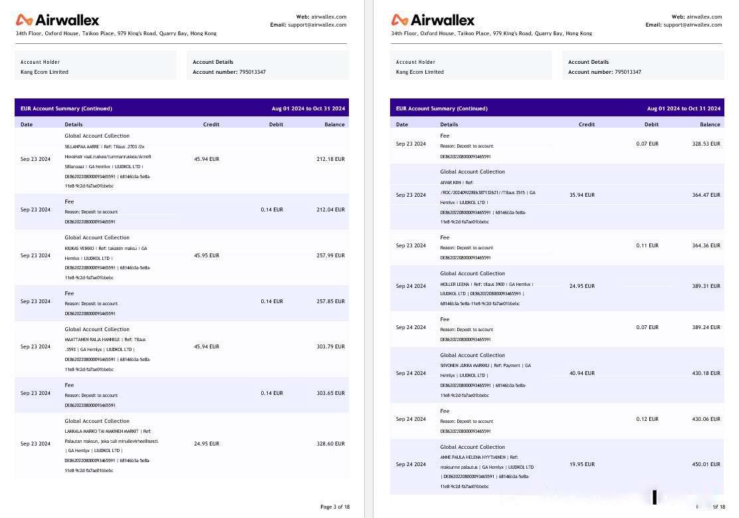This screenshot has height=518, width=739.
Task: Click the Airwallex logo on the right page
Action: [x=433, y=20]
